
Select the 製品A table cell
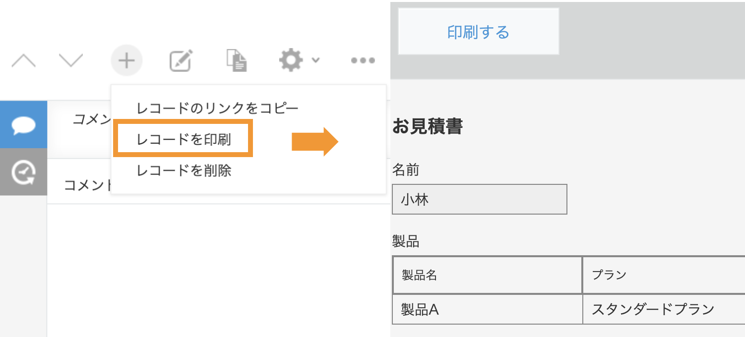487,310
